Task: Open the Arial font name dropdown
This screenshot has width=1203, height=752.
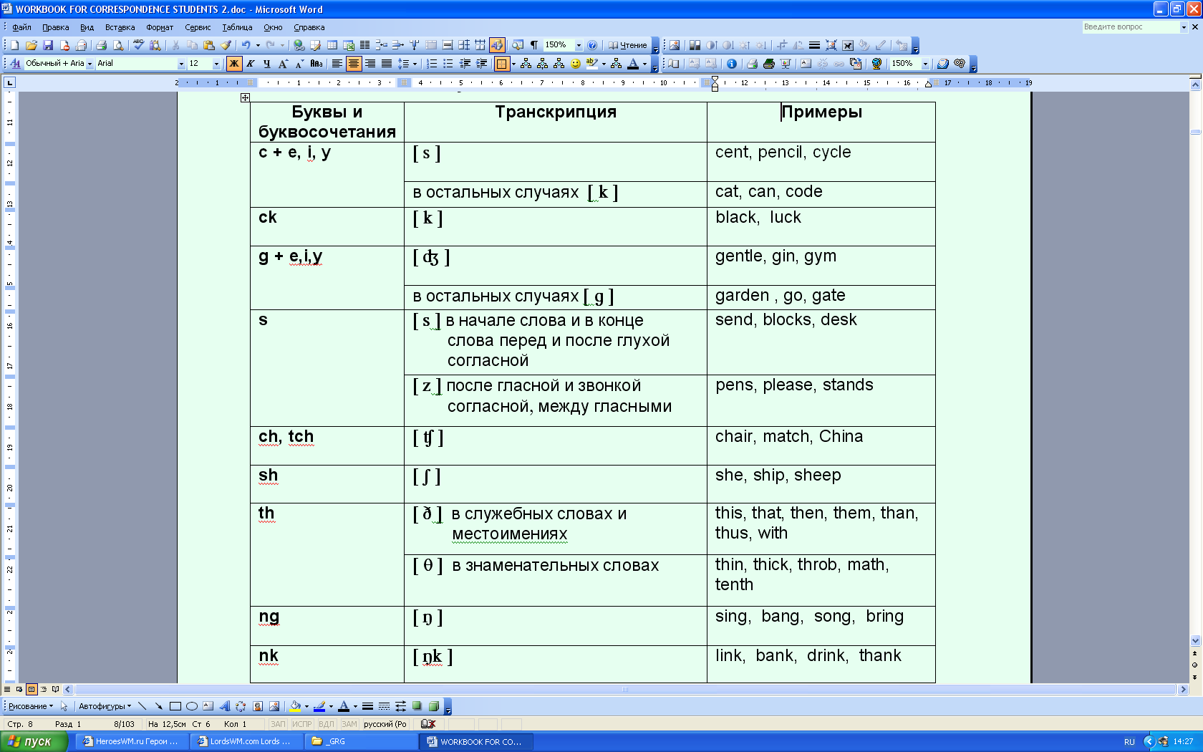Action: 181,64
